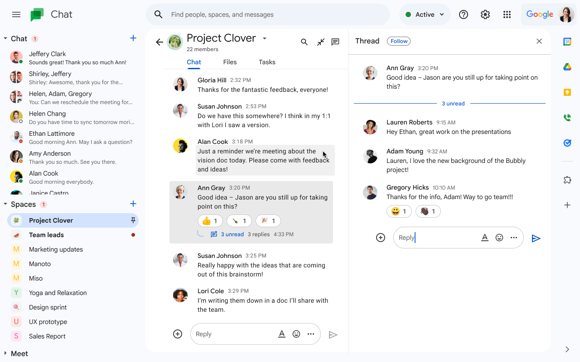Toggle grinning reaction on Gregory Hicks' message
The width and height of the screenshot is (580, 362).
point(399,211)
